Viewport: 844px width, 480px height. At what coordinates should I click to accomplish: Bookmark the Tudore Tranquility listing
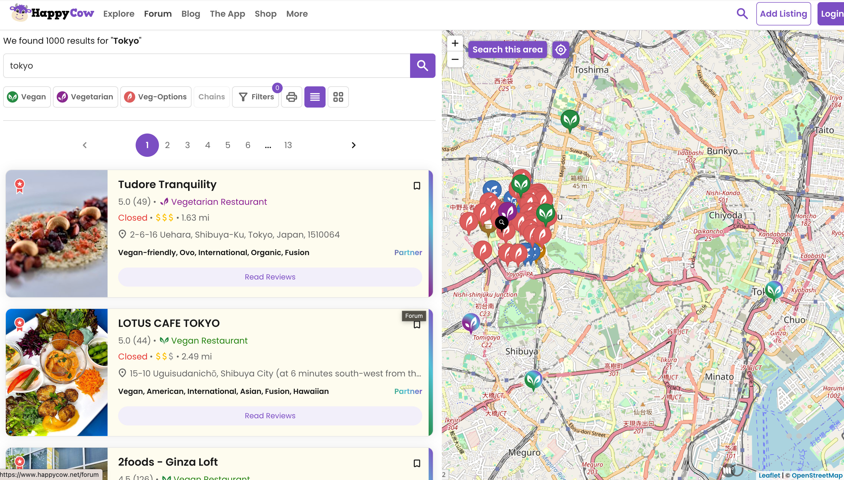417,186
